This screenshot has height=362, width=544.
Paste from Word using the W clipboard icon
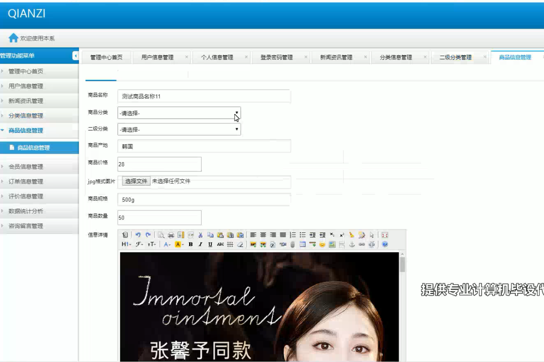coord(240,235)
